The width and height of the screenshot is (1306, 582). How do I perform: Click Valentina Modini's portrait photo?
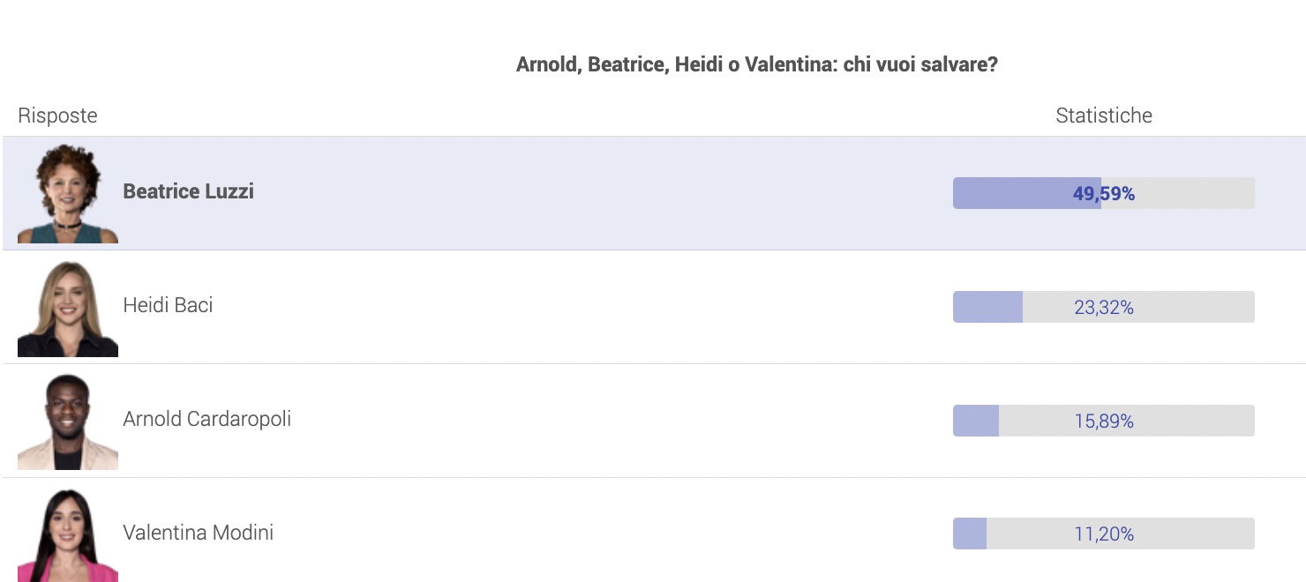[x=68, y=533]
